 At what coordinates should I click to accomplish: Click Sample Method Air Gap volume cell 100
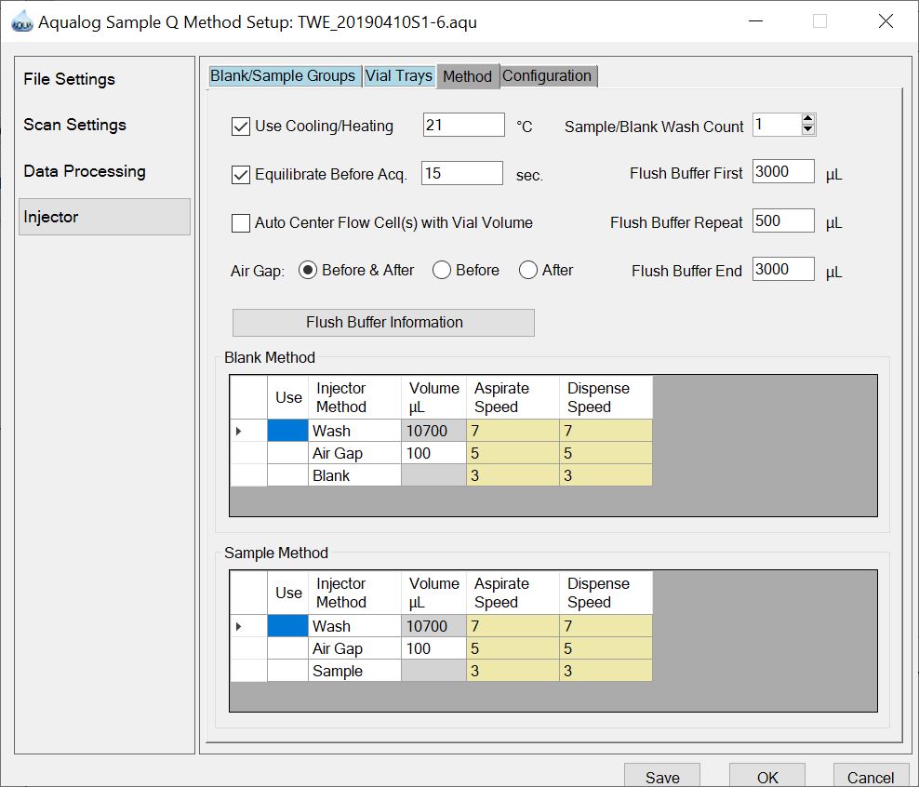[x=433, y=648]
